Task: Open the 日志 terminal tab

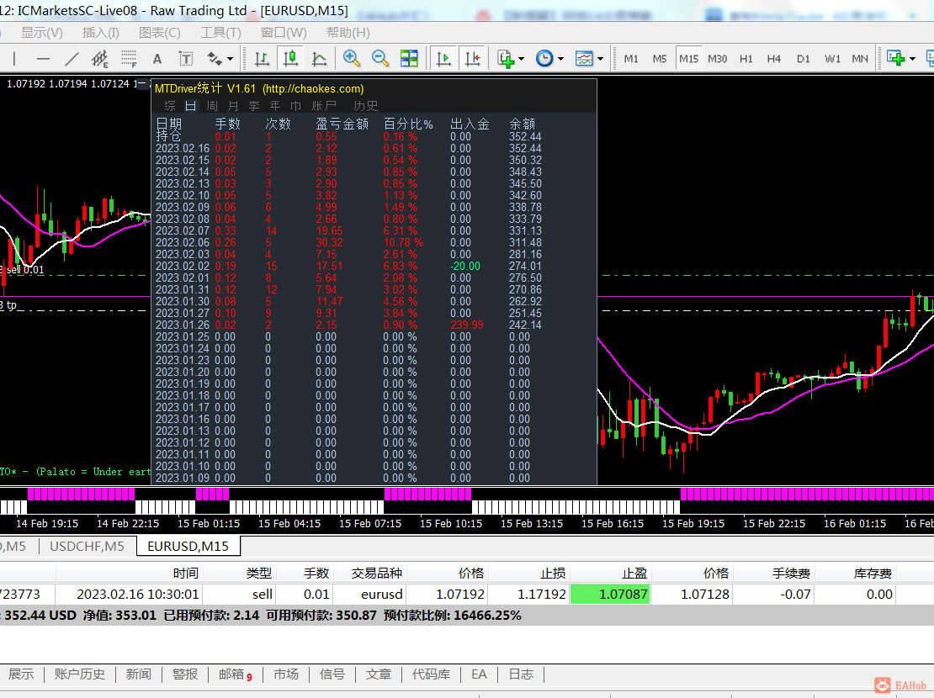Action: pos(521,674)
